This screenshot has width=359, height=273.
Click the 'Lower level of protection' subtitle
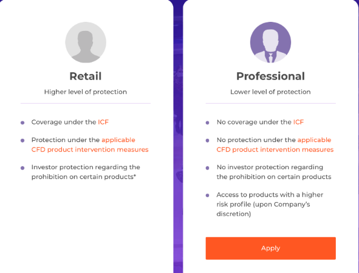[x=270, y=92]
